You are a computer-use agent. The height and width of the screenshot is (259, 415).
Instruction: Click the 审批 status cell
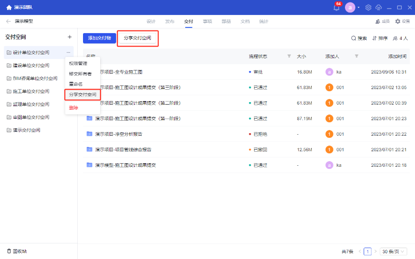pyautogui.click(x=256, y=72)
